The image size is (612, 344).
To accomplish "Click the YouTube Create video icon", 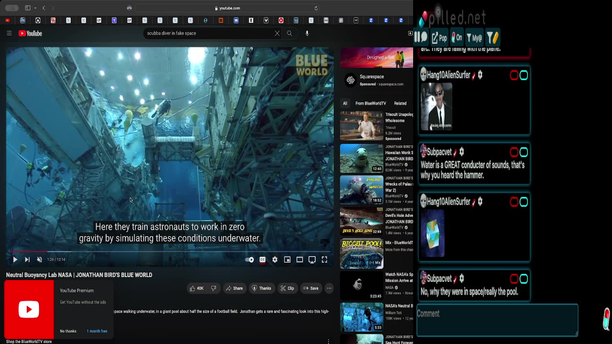I will (x=410, y=33).
